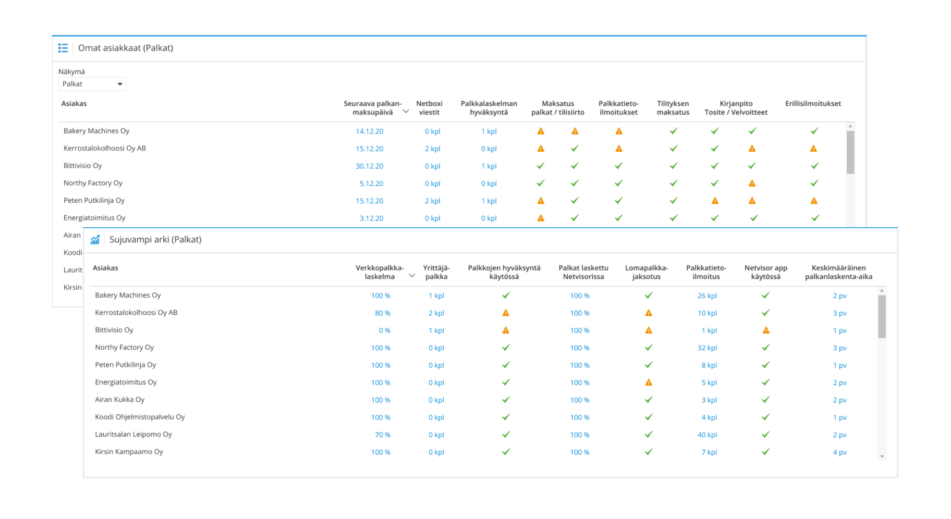Click Netvisor app checkmark for Kirsin Kampaamo Oy
This screenshot has height=519, width=951.
click(x=766, y=452)
